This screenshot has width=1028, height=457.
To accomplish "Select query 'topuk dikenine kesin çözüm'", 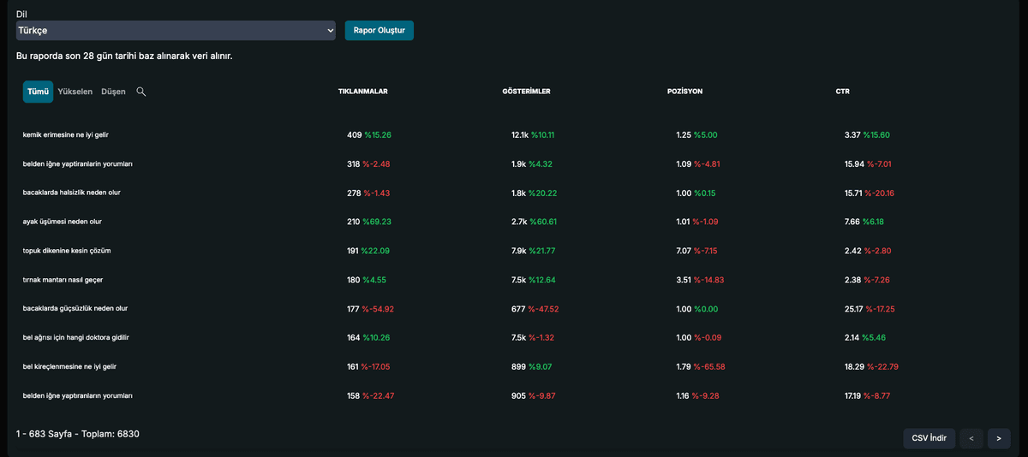I will tap(67, 251).
